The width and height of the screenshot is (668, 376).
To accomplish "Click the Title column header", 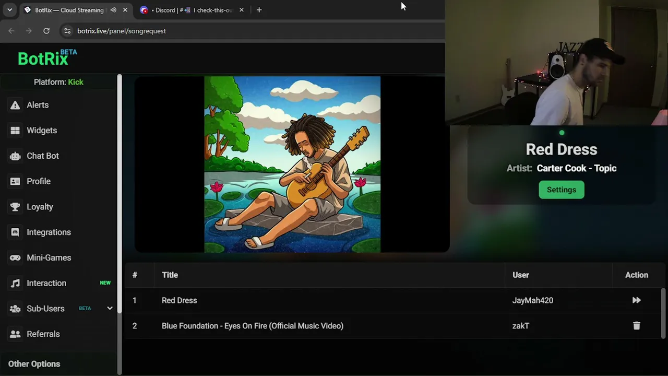I will point(170,275).
